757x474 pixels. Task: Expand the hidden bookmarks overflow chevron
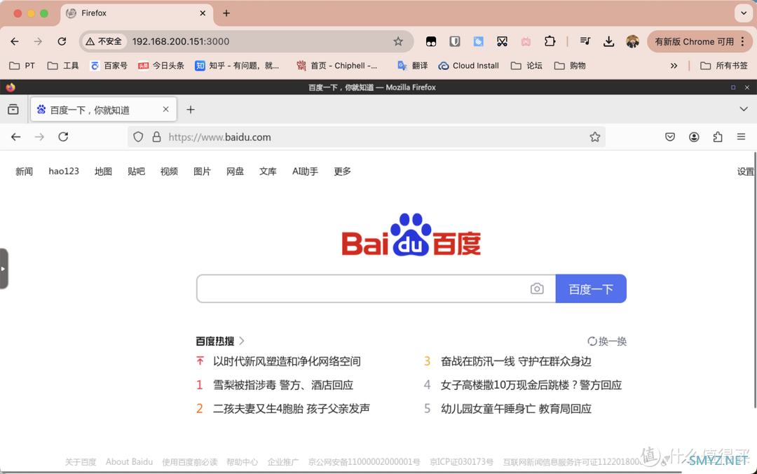pos(674,66)
